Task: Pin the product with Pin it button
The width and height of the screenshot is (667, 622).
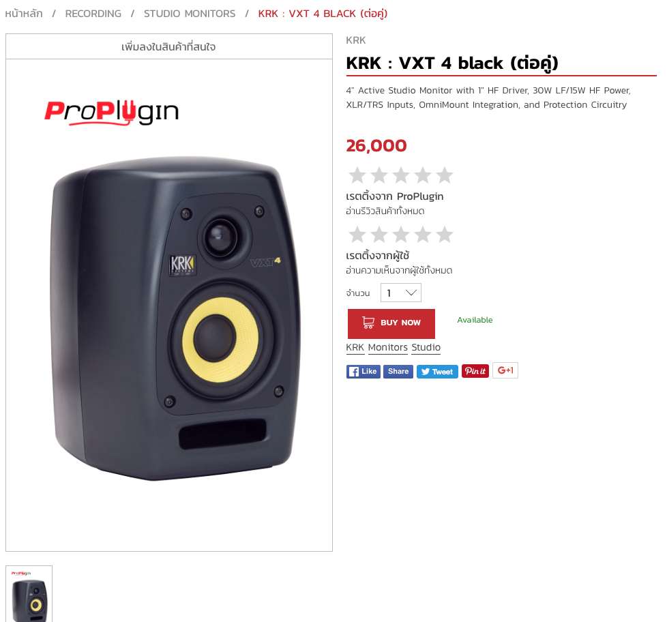Action: [475, 371]
